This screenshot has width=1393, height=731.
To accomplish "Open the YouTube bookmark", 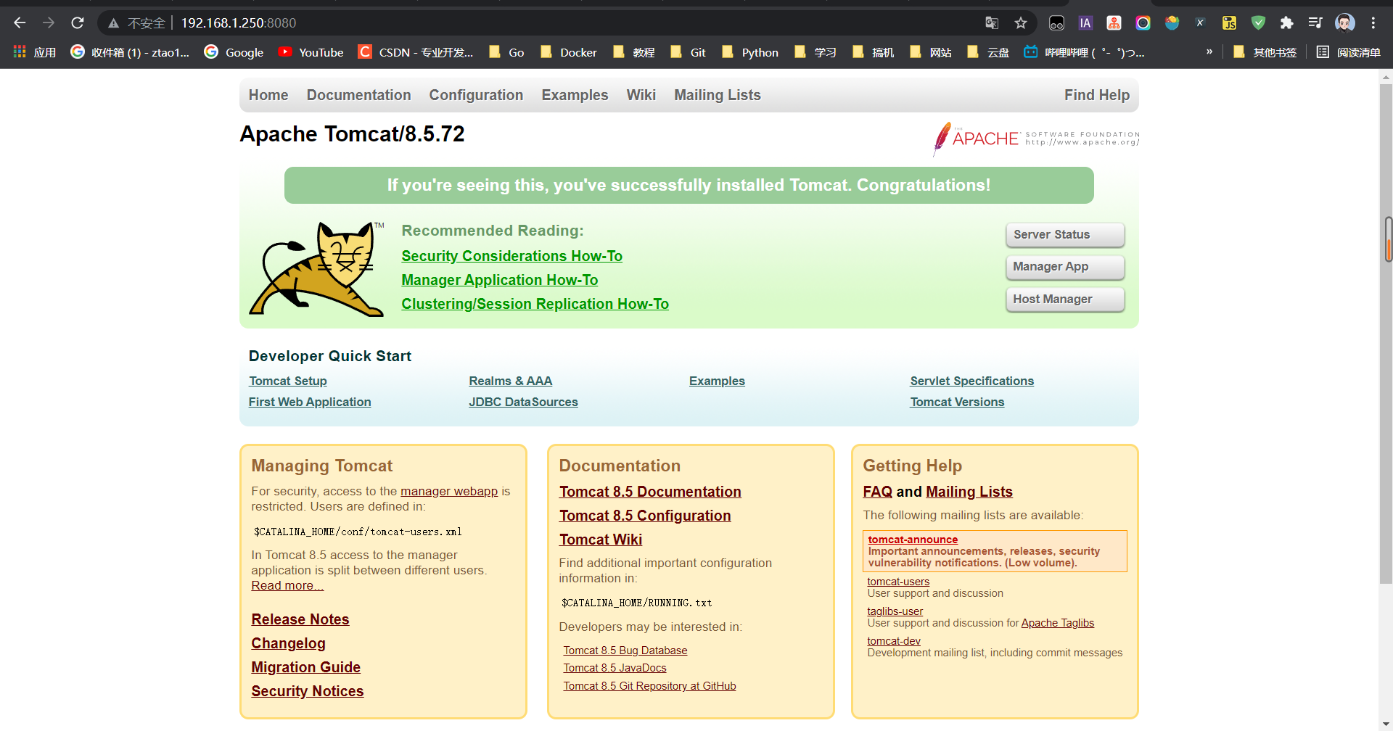I will (311, 52).
